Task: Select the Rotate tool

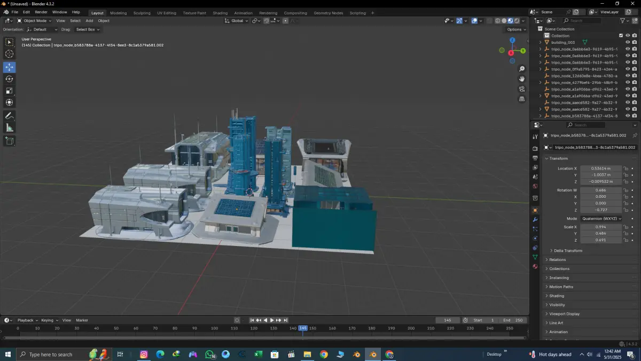Action: point(10,79)
